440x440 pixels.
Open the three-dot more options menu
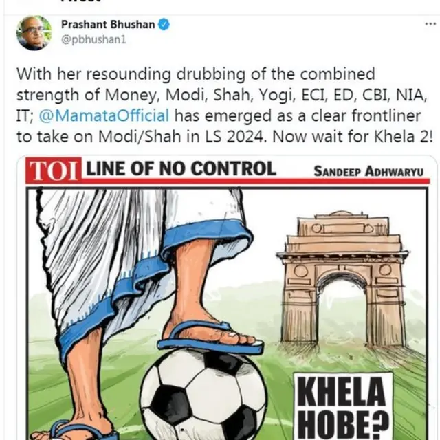pyautogui.click(x=430, y=24)
